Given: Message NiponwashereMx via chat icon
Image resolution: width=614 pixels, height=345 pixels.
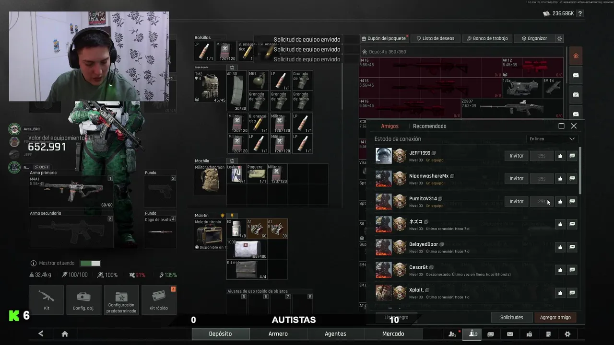Looking at the screenshot, I should click(x=572, y=178).
